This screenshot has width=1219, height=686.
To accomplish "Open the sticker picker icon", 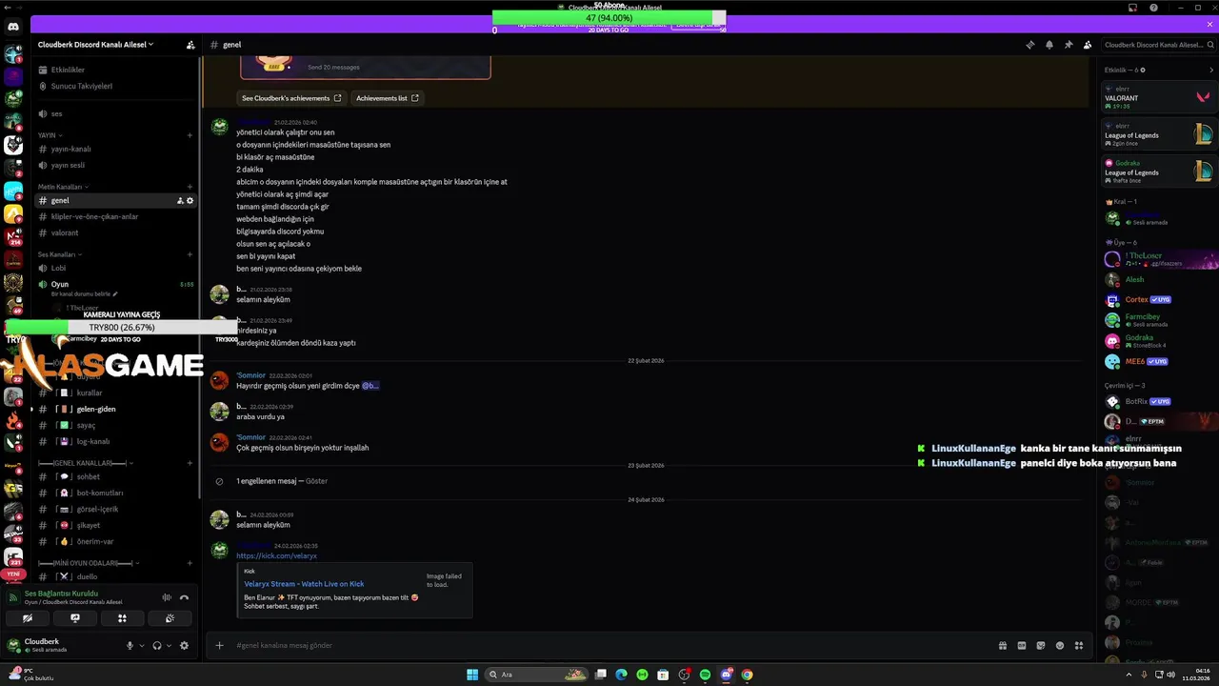I will click(x=1041, y=645).
